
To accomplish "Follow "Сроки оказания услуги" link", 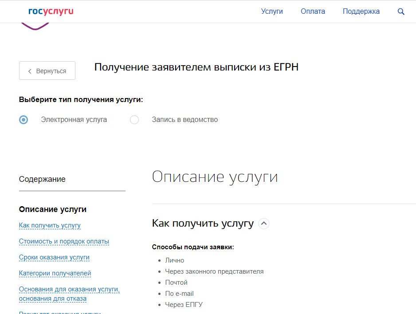I will [x=54, y=257].
